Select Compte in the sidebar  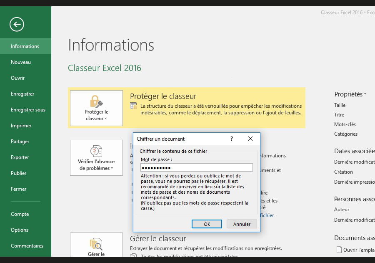20,214
